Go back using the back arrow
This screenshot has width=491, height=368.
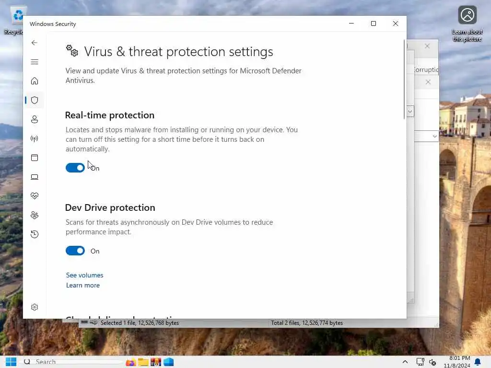tap(35, 43)
